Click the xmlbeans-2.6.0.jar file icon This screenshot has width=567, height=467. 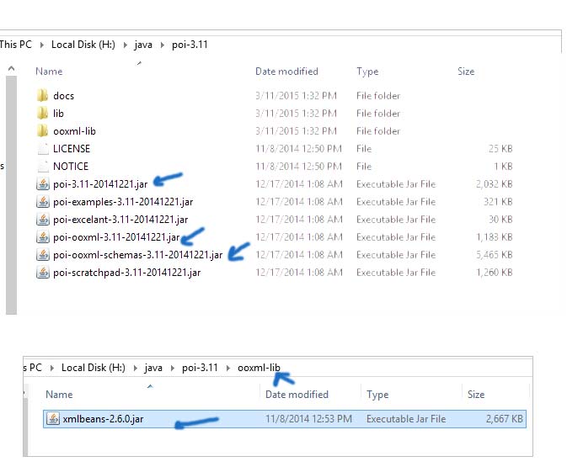pyautogui.click(x=53, y=419)
